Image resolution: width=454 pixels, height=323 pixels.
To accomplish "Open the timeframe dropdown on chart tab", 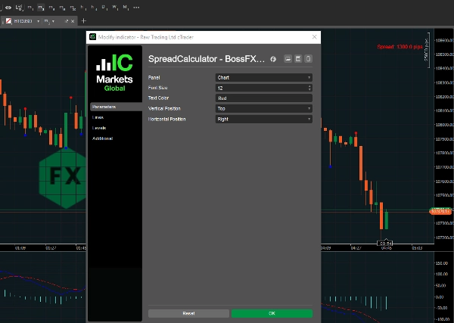I will pyautogui.click(x=53, y=21).
